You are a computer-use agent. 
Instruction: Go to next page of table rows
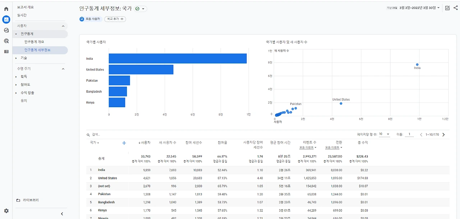click(443, 135)
